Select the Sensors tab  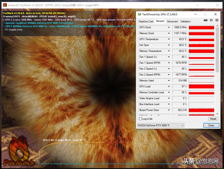click(x=160, y=21)
